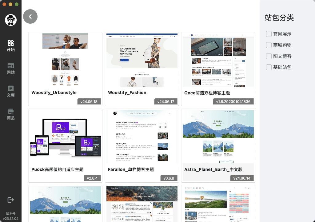The image size is (315, 222).
Task: Select the Woostify_Urbanstyle title
Action: (54, 93)
